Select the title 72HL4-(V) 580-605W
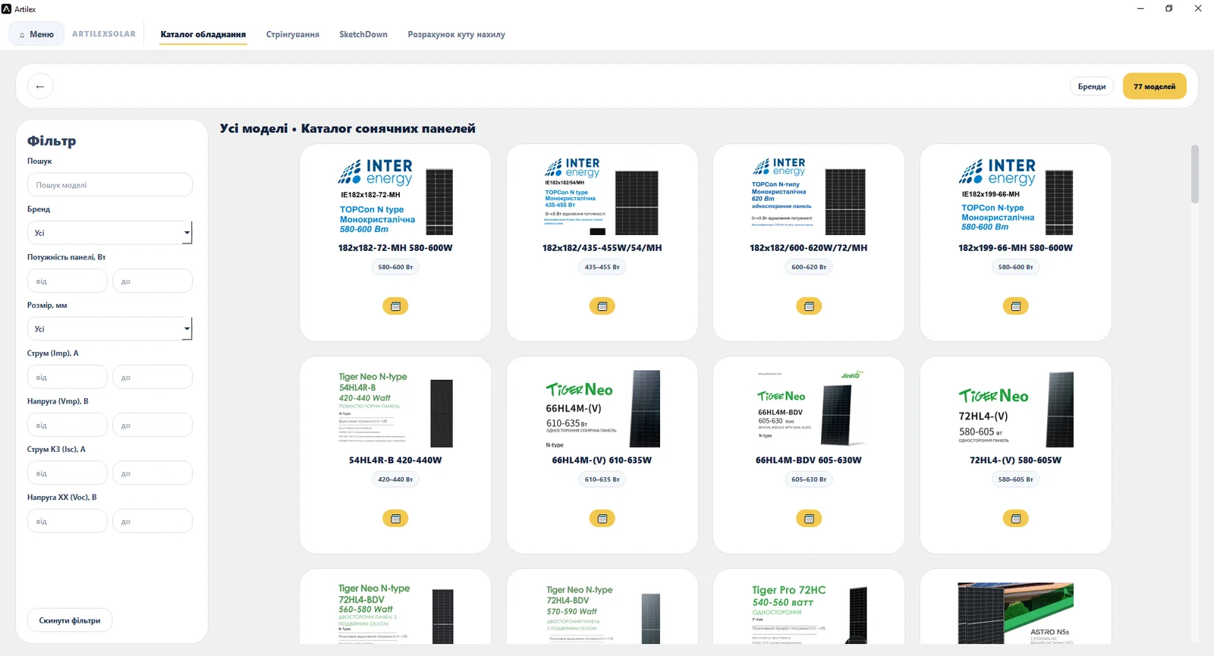The image size is (1214, 656). coord(1016,460)
